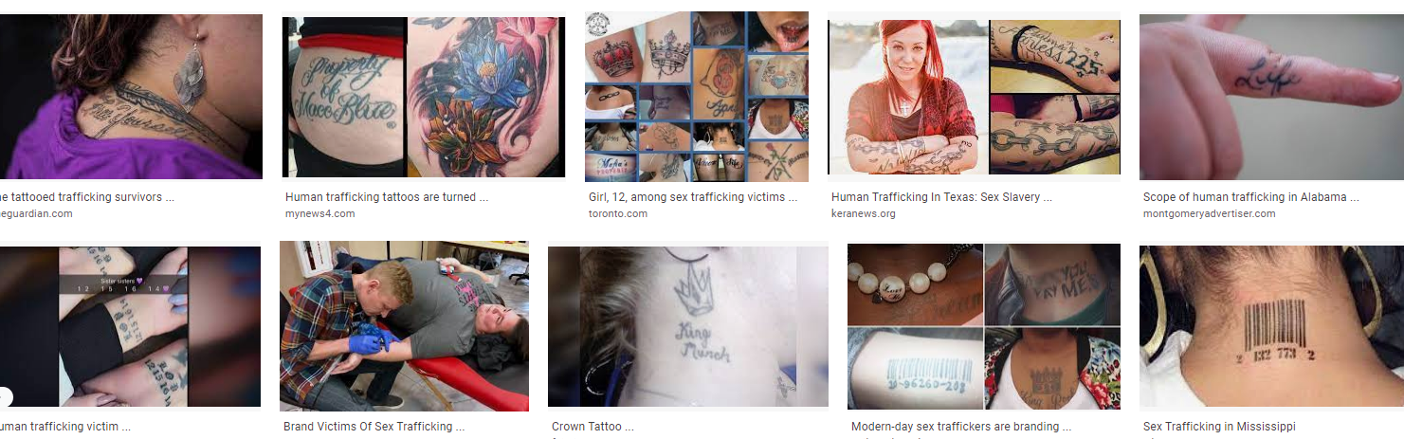Screen dimensions: 1404x439
Task: Open the finger tattoo image
Action: pos(1271,97)
